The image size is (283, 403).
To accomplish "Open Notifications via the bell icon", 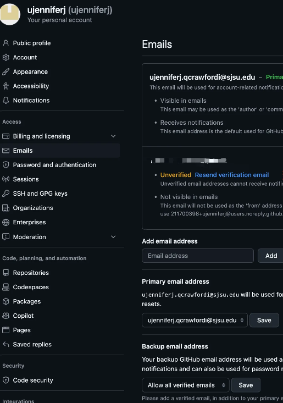I will tap(5, 101).
